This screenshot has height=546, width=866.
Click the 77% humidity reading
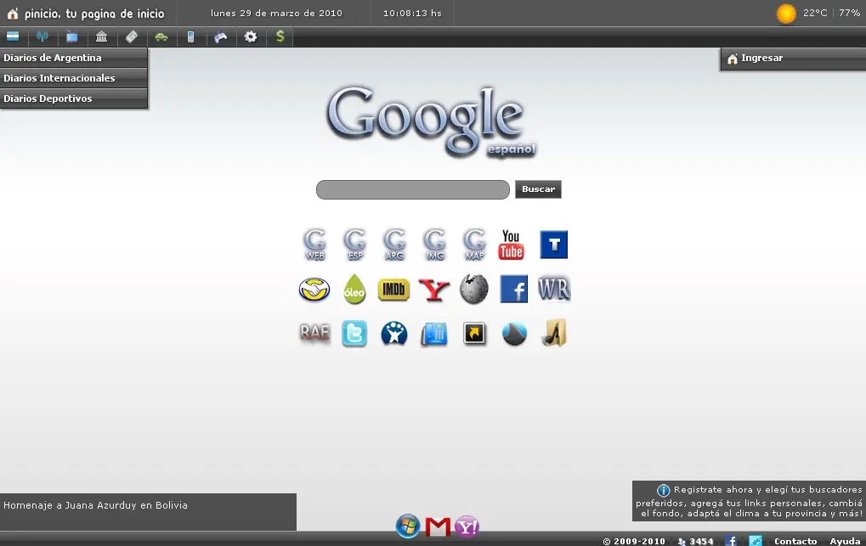click(x=850, y=13)
